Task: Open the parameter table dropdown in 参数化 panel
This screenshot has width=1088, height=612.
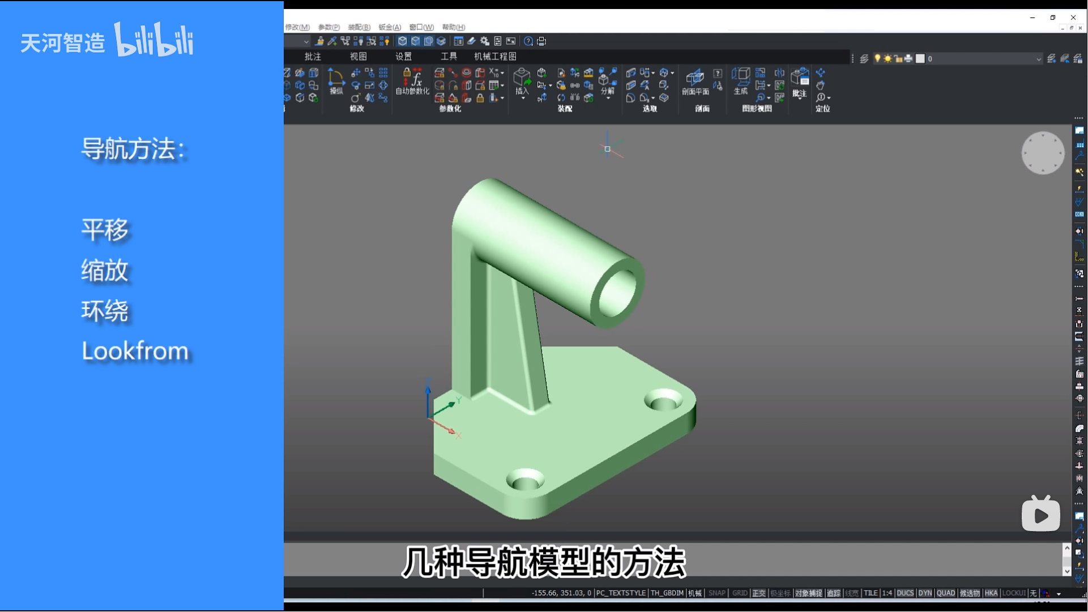Action: pos(502,85)
